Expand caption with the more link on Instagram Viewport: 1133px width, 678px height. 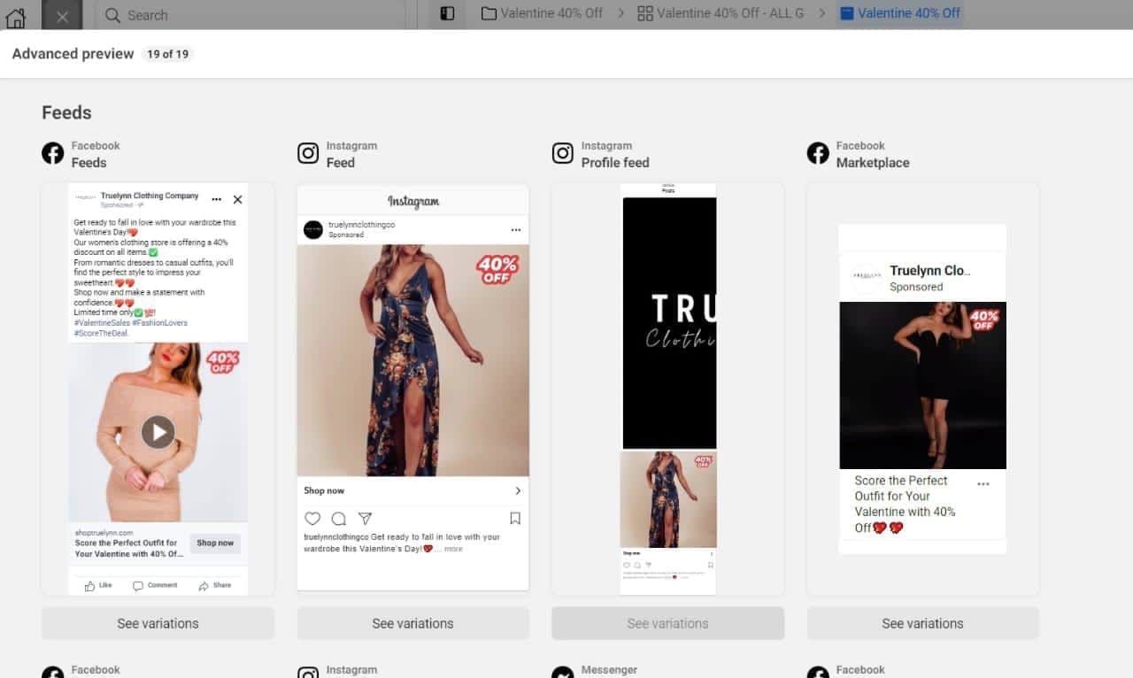pos(453,549)
